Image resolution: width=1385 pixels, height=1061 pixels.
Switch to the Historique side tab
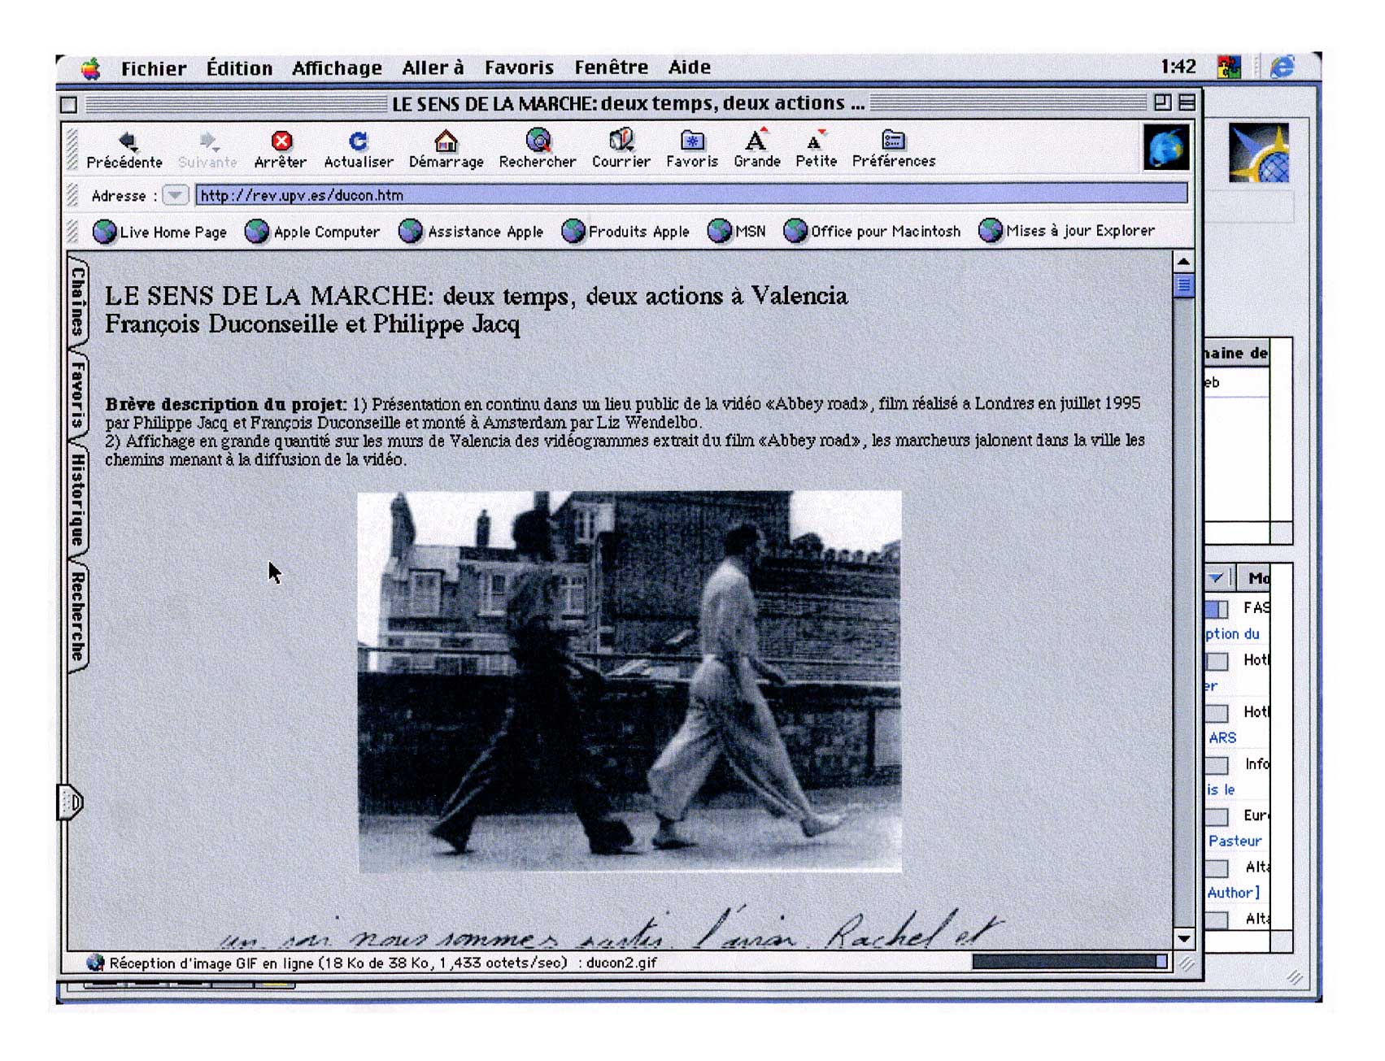click(77, 498)
